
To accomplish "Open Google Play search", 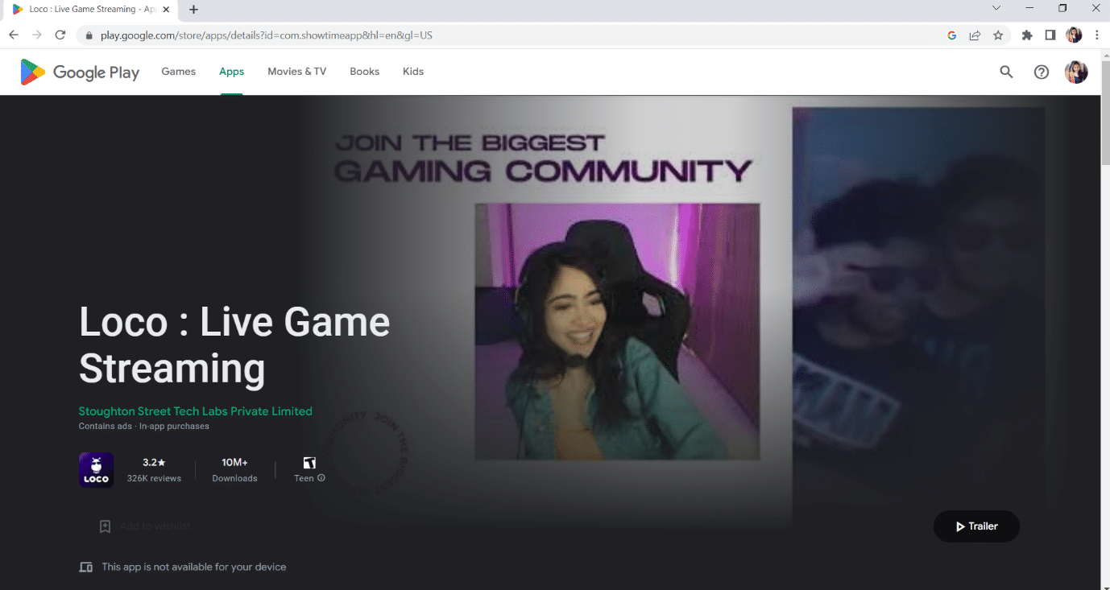I will tap(1006, 72).
